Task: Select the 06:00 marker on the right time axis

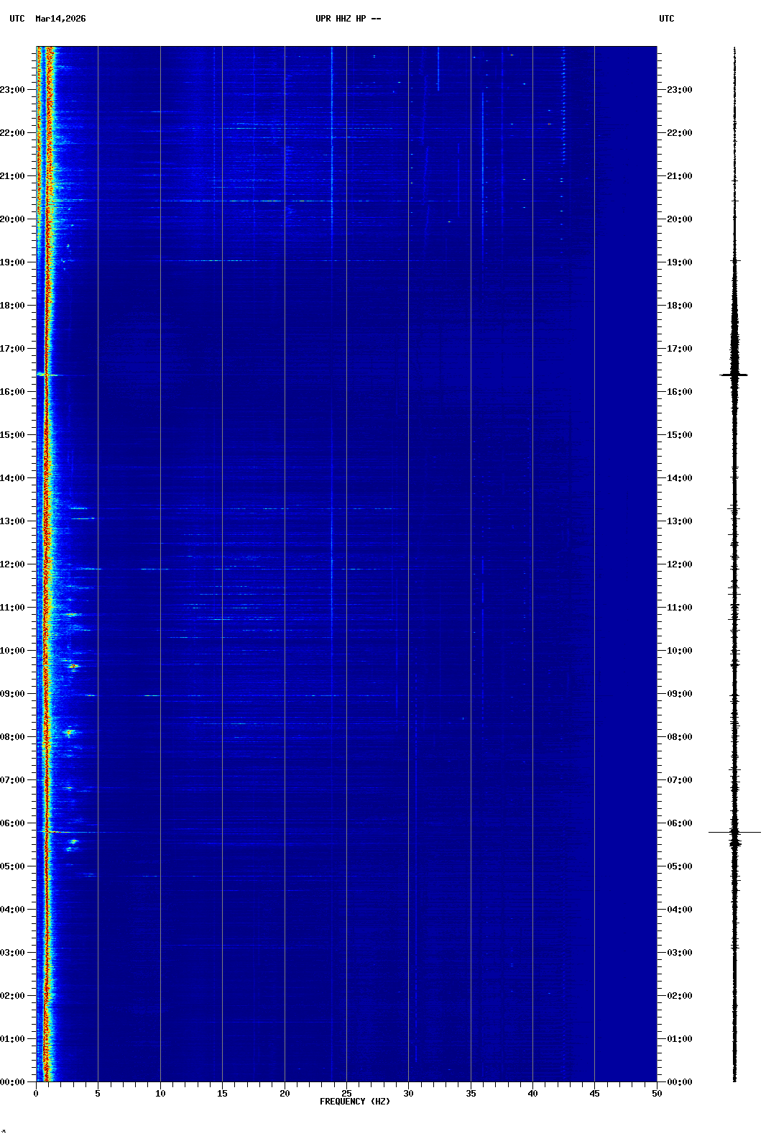Action: click(x=679, y=823)
